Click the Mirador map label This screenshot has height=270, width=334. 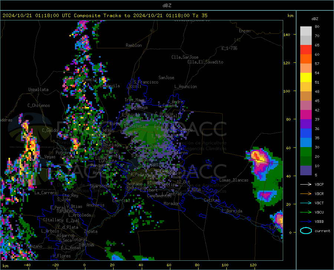[x=171, y=204]
